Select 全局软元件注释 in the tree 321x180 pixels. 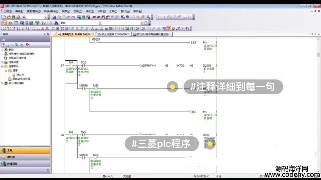[17, 58]
